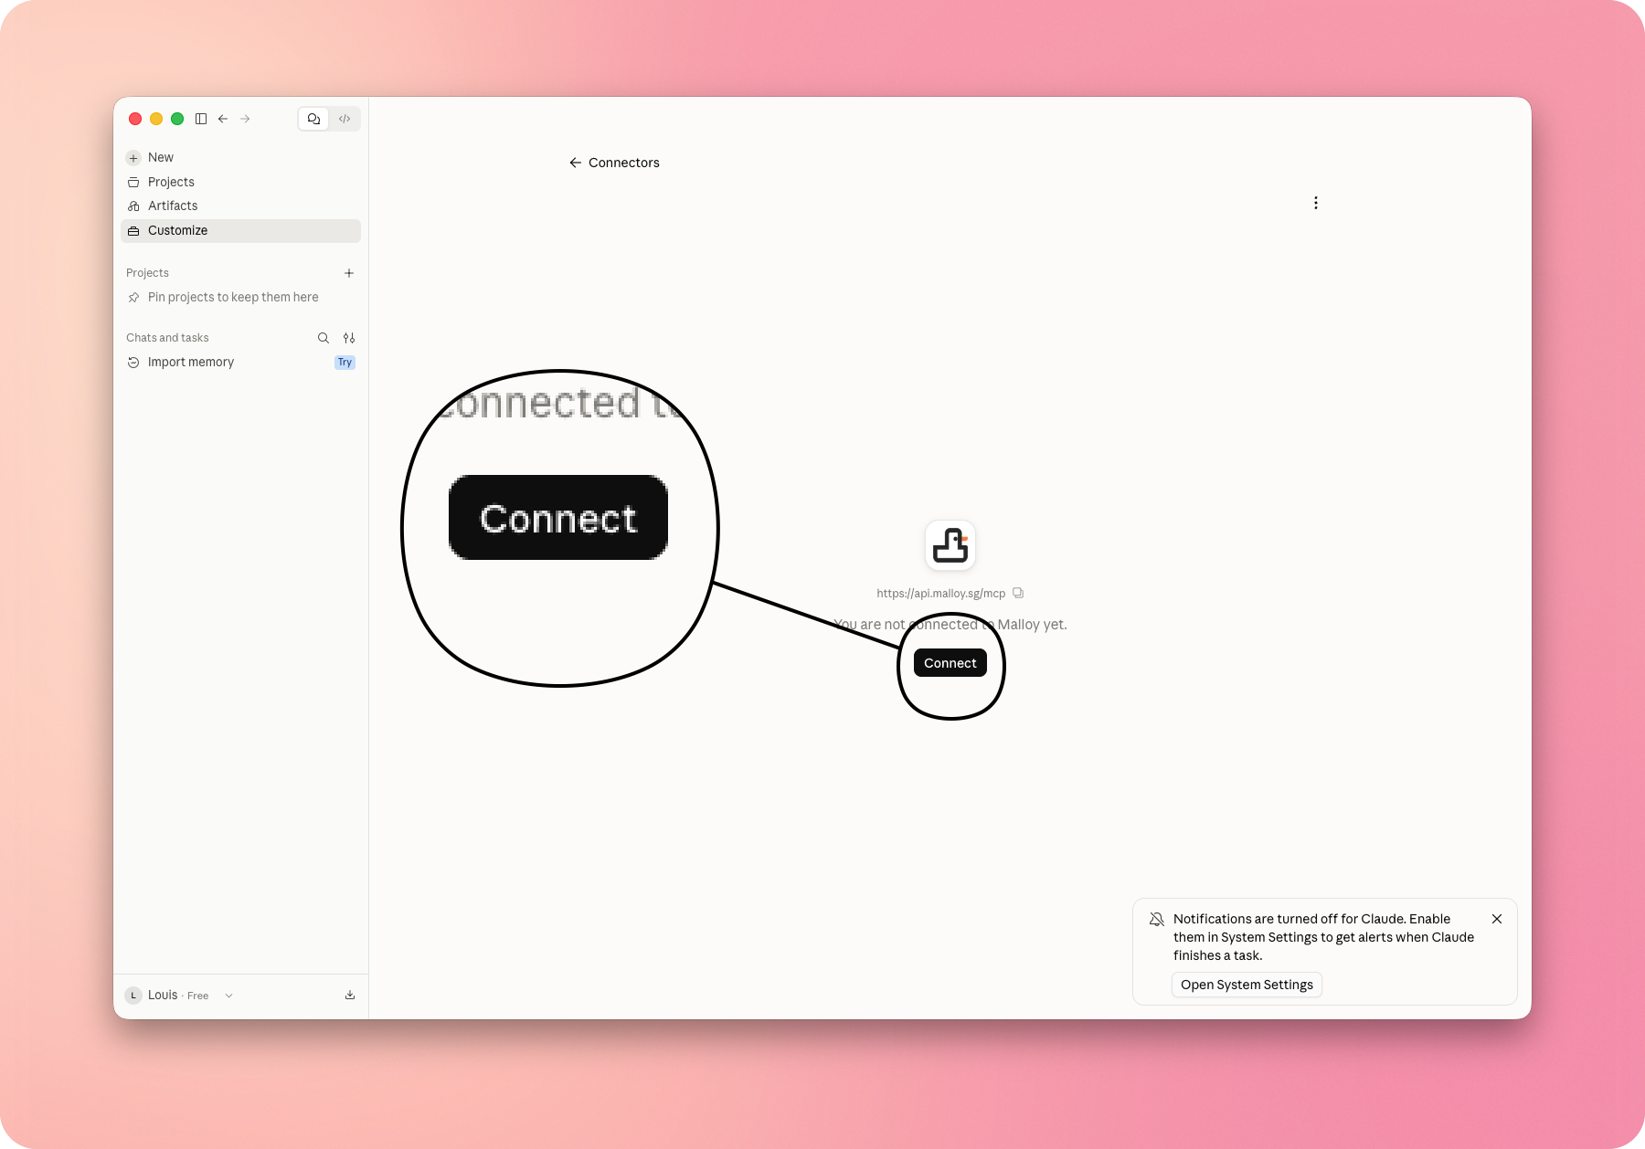Expand the Louis account menu chevron

pos(228,996)
